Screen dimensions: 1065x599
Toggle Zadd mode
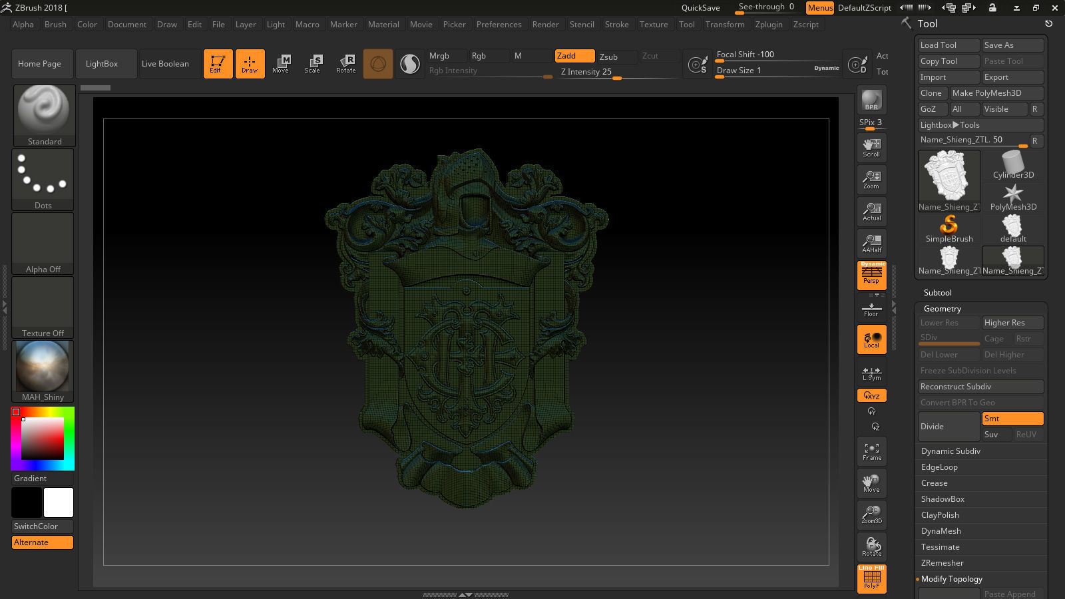click(x=574, y=56)
